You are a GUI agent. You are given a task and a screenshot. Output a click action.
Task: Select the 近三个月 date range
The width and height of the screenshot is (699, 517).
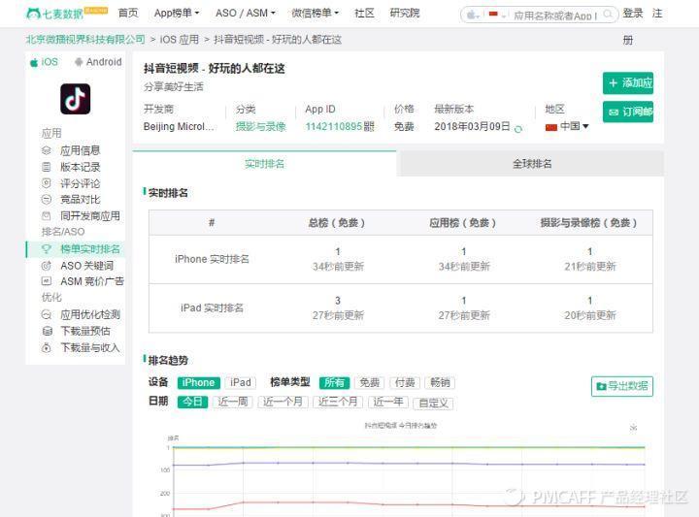point(338,403)
